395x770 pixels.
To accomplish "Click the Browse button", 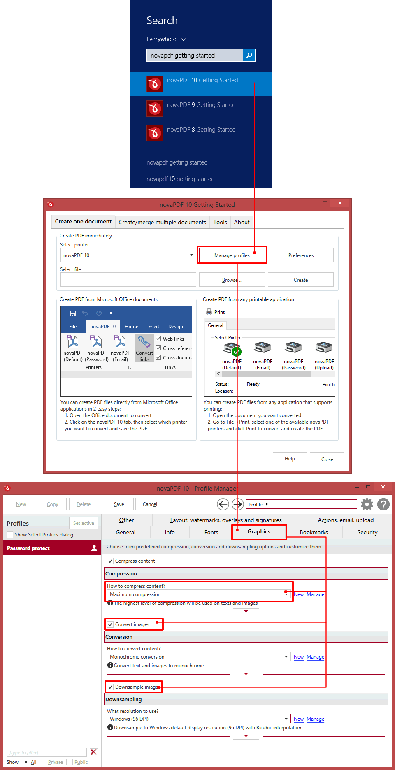I will (x=232, y=280).
